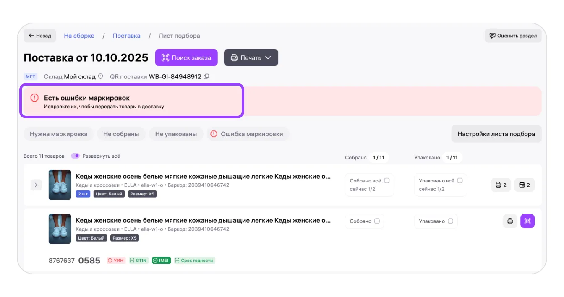
Task: Click the green IMEI status tag
Action: pos(161,261)
